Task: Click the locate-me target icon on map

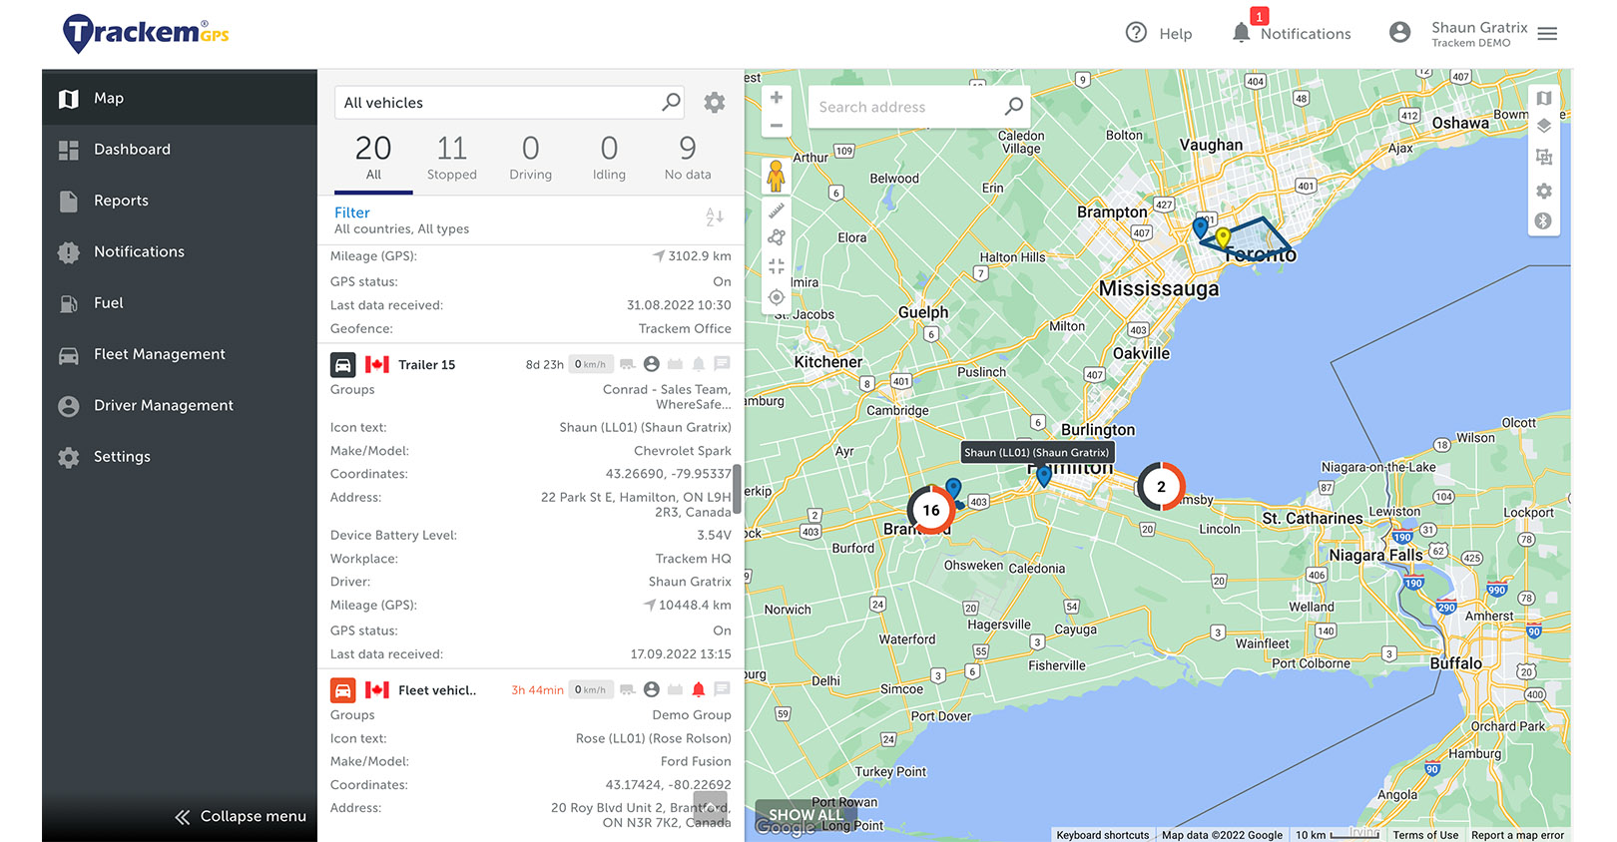Action: tap(777, 297)
